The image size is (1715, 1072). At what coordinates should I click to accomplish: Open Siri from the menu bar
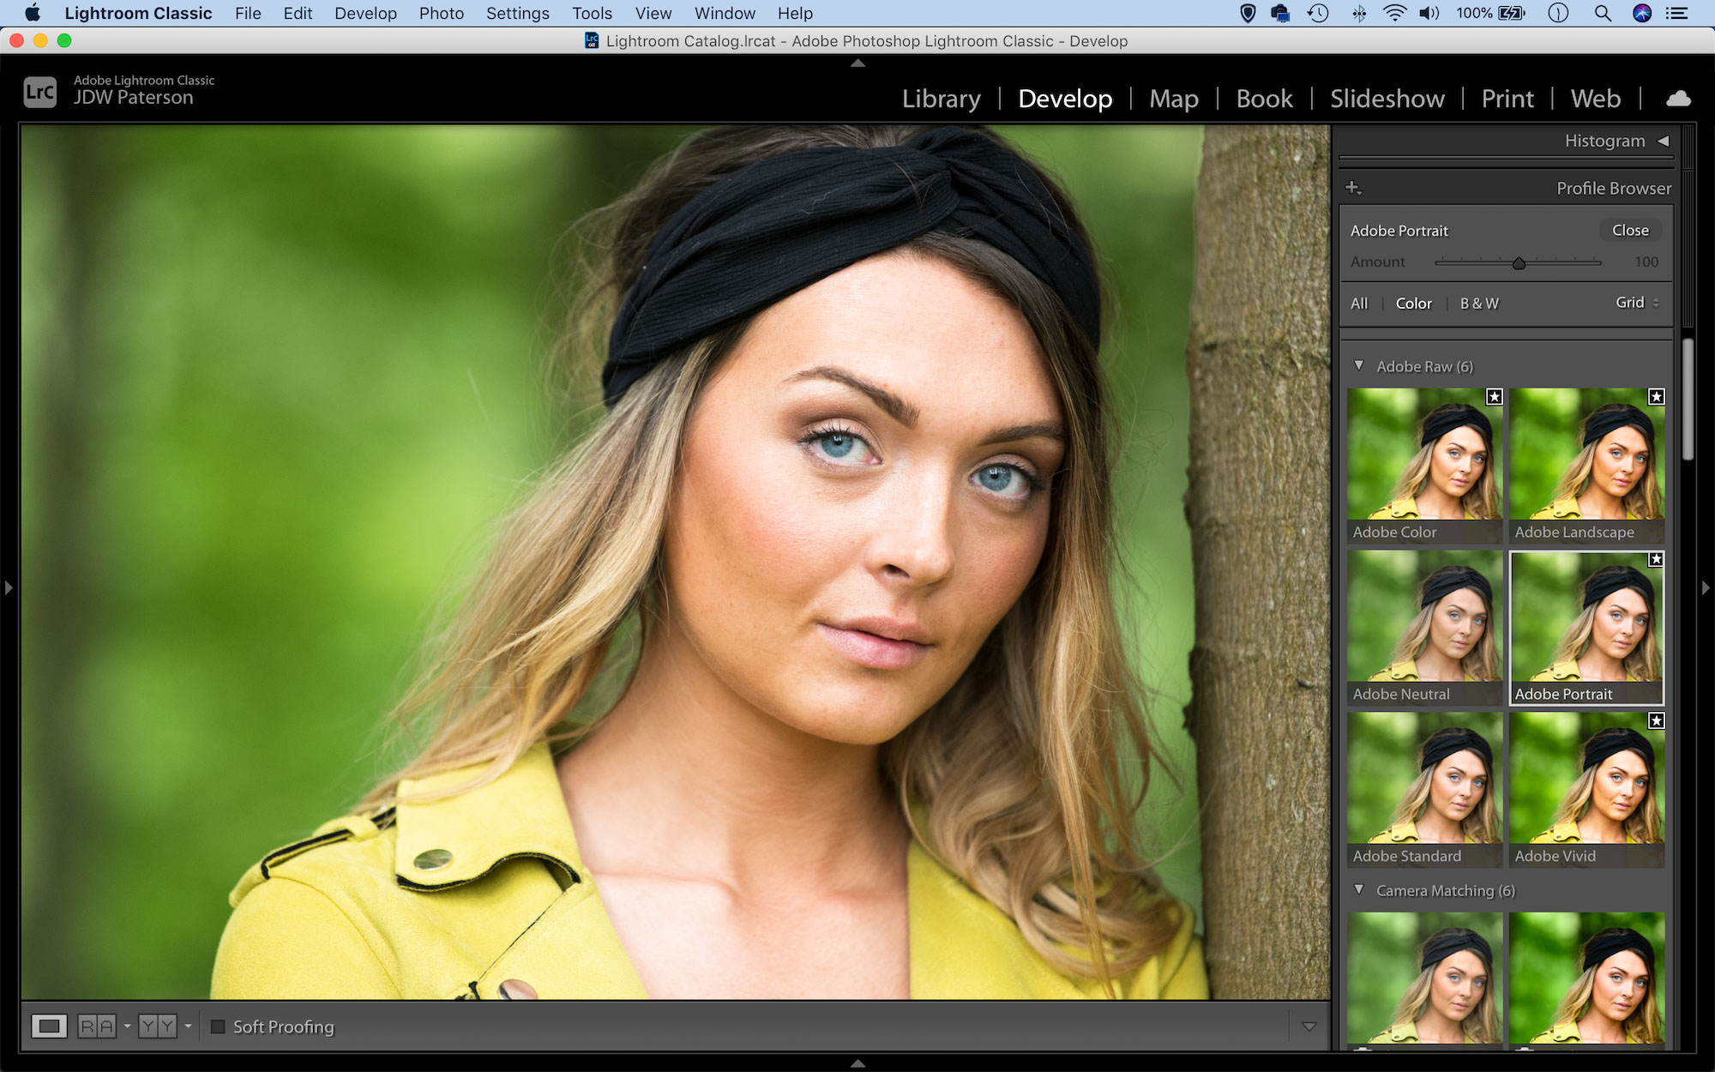(1642, 13)
